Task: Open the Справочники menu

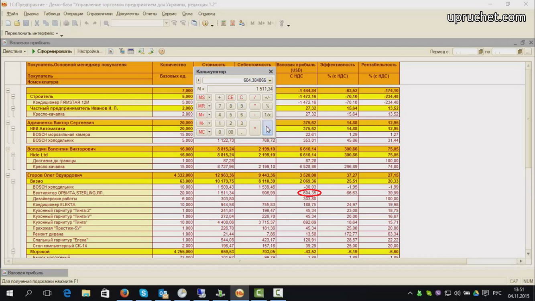Action: pyautogui.click(x=100, y=14)
